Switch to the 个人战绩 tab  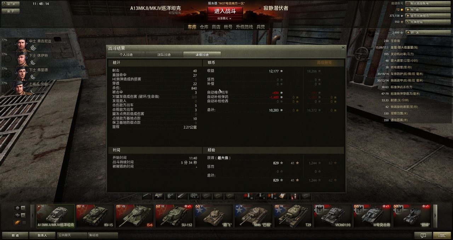click(x=126, y=55)
